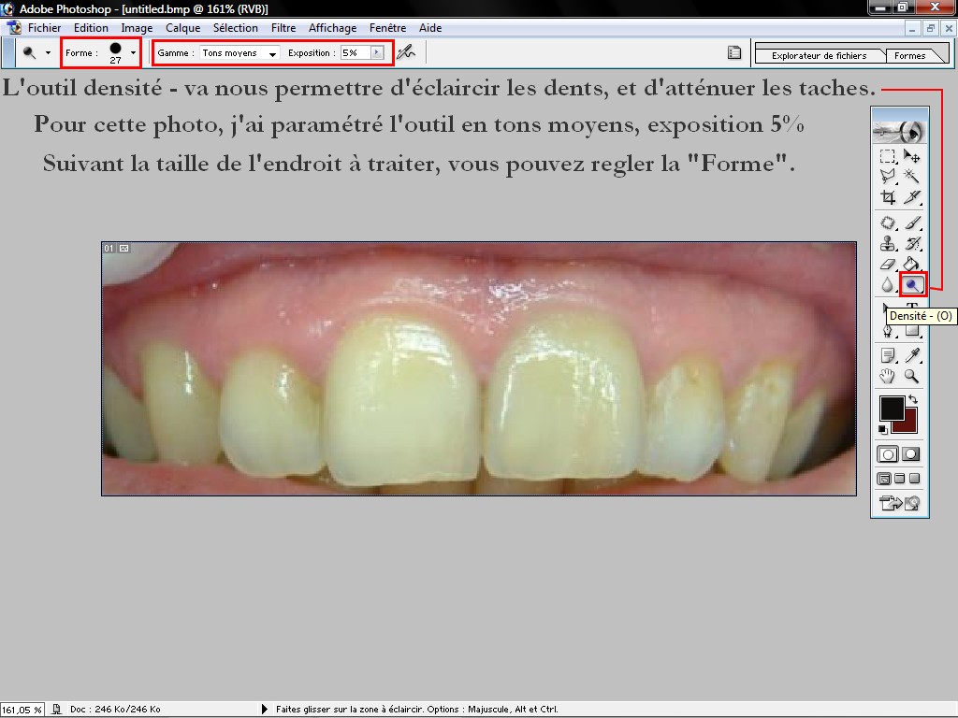Switch to full screen mode with menu bar
Screen dimensions: 958x718
[899, 479]
